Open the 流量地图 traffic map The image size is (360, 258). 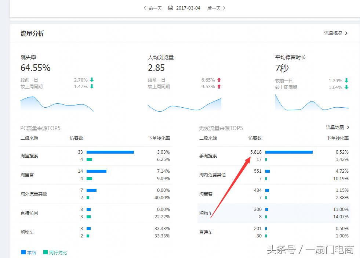point(334,127)
